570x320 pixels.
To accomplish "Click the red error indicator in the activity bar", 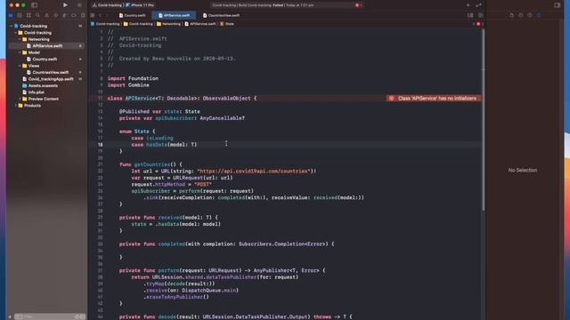I will point(358,5).
